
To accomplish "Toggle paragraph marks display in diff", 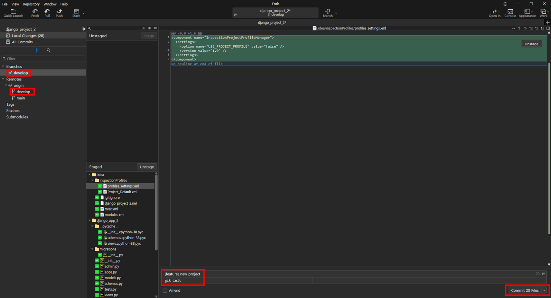I will click(x=519, y=28).
